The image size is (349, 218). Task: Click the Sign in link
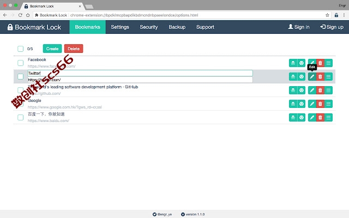(x=299, y=27)
